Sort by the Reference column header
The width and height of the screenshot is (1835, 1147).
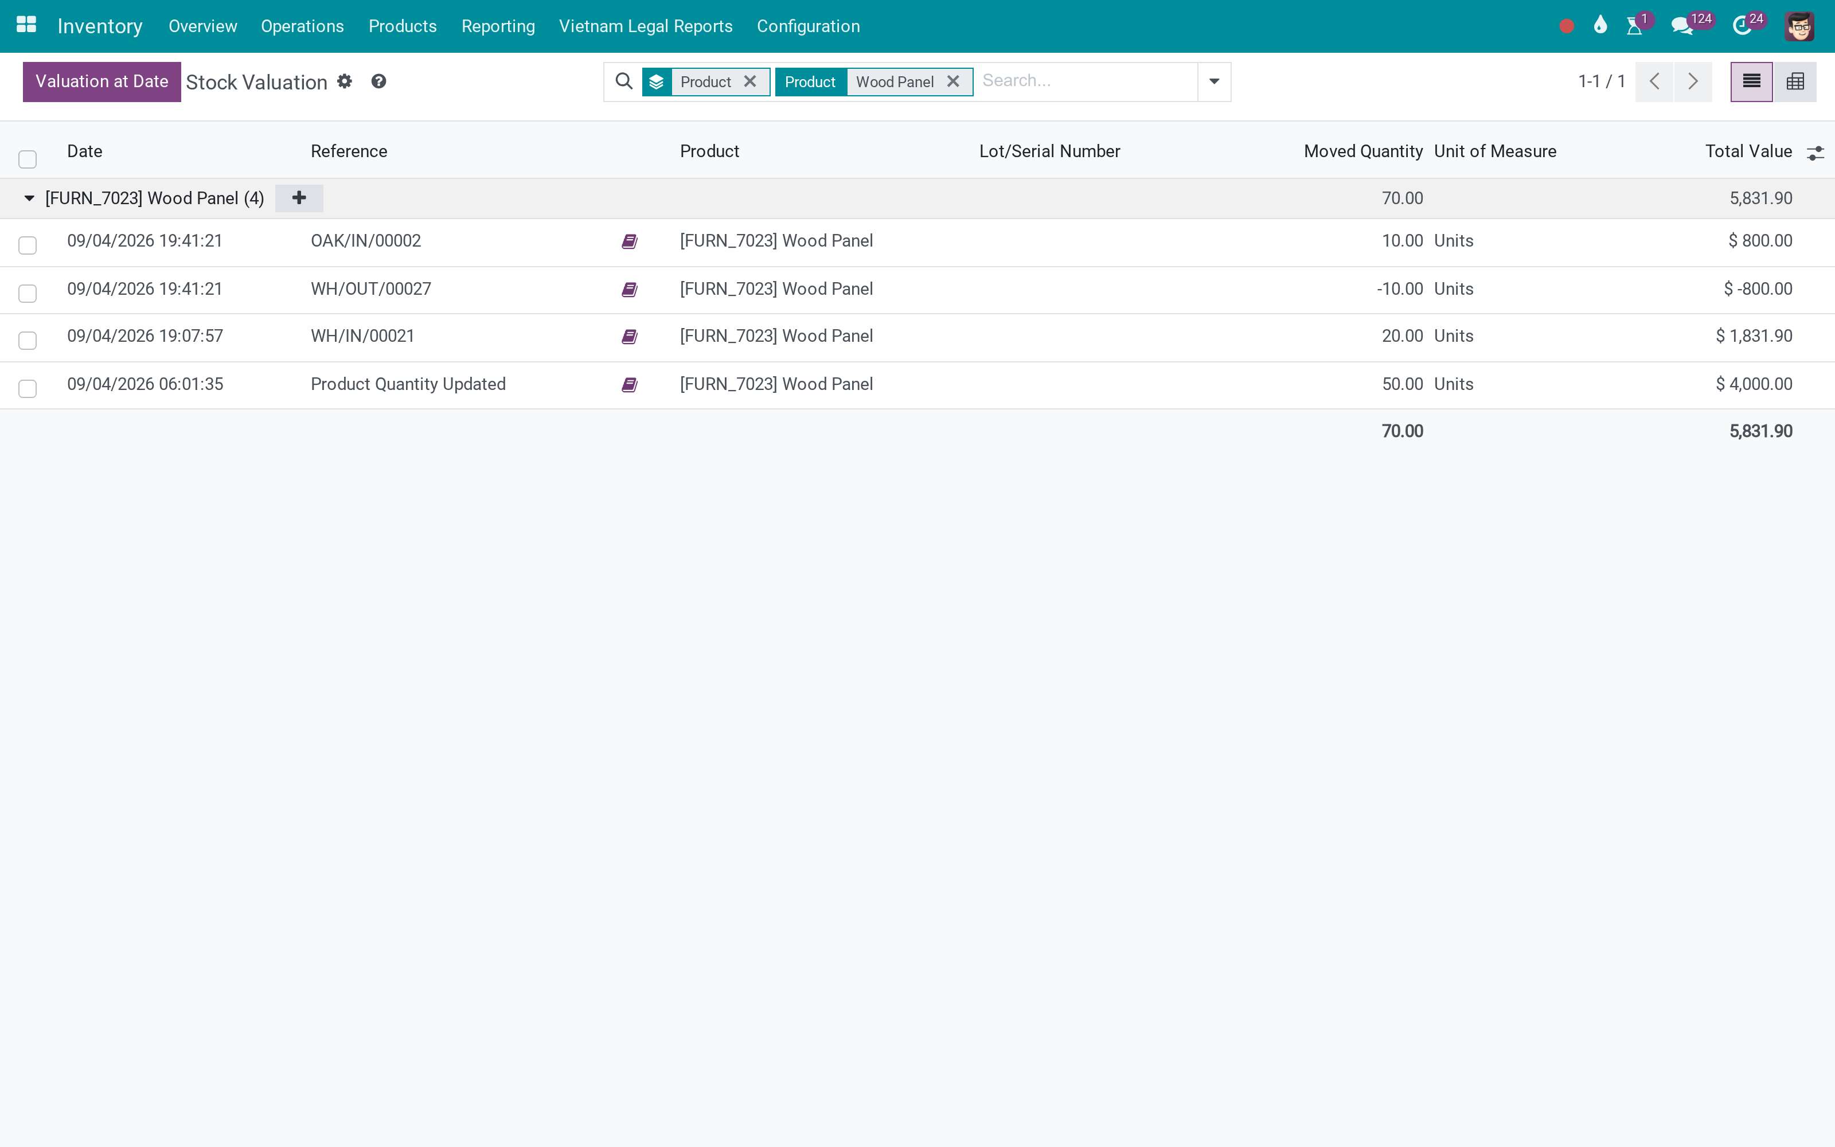[349, 151]
